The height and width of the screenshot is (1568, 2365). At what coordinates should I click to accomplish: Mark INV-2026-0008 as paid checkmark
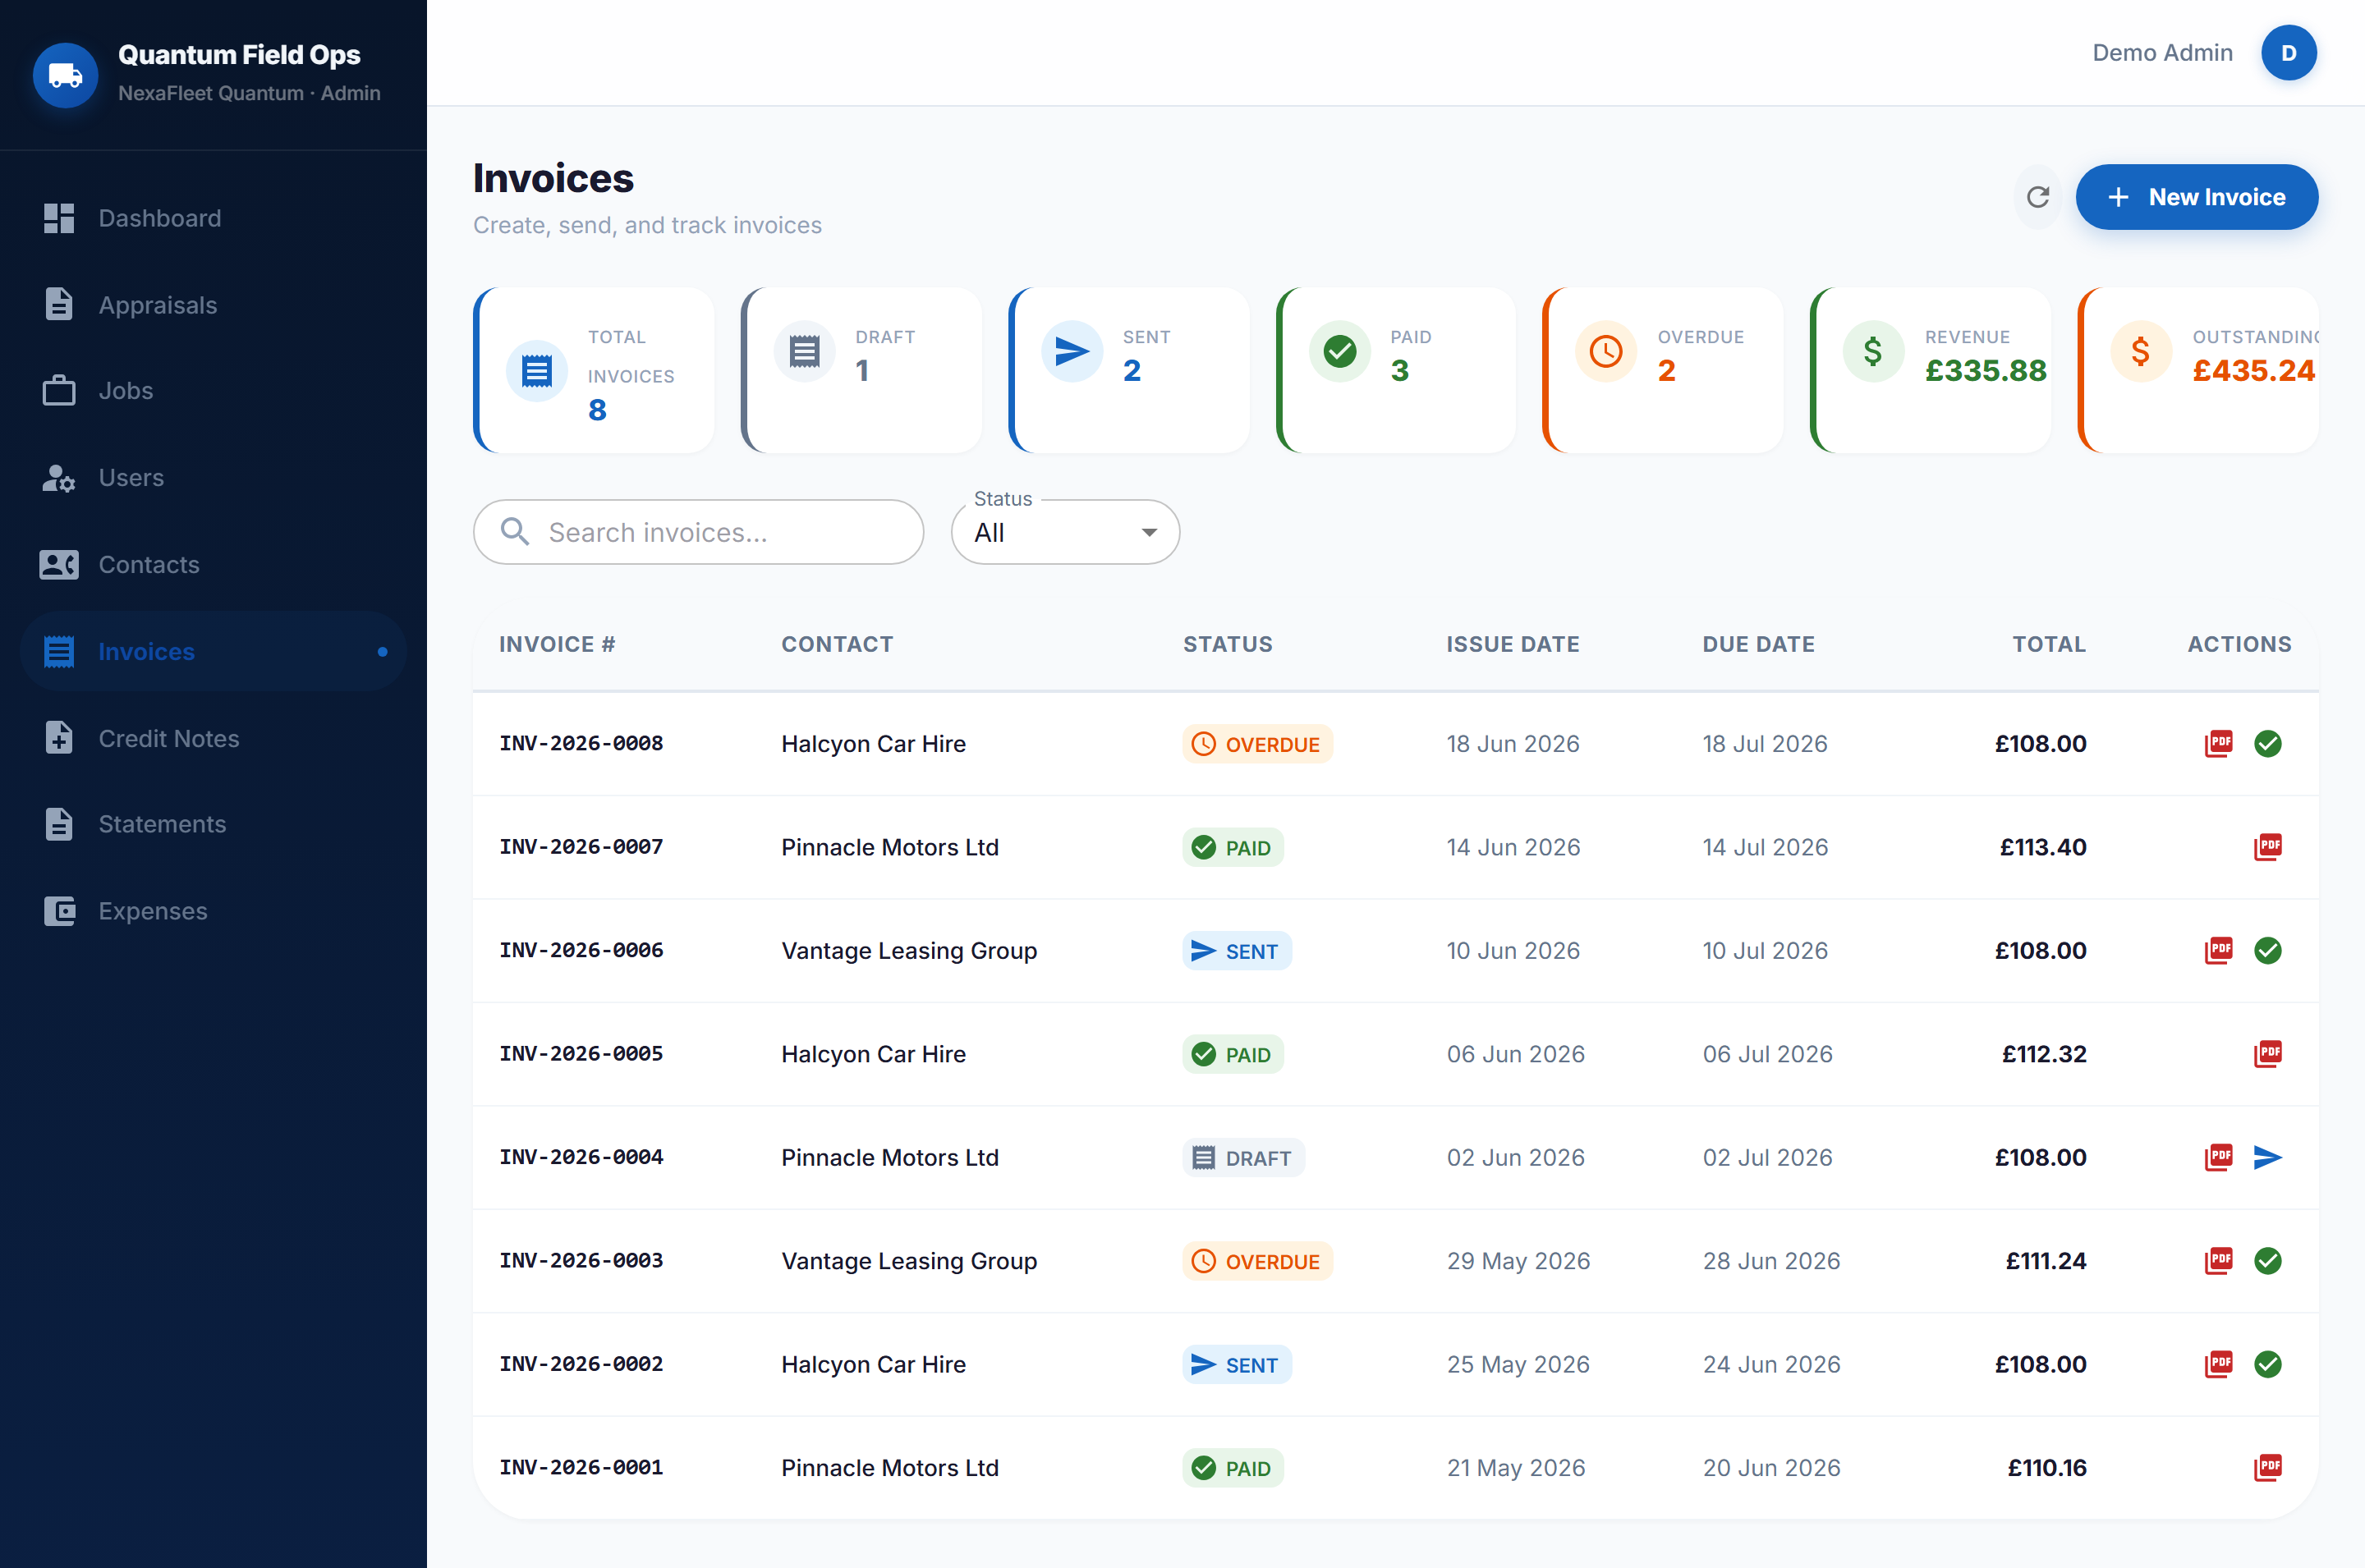pos(2267,744)
